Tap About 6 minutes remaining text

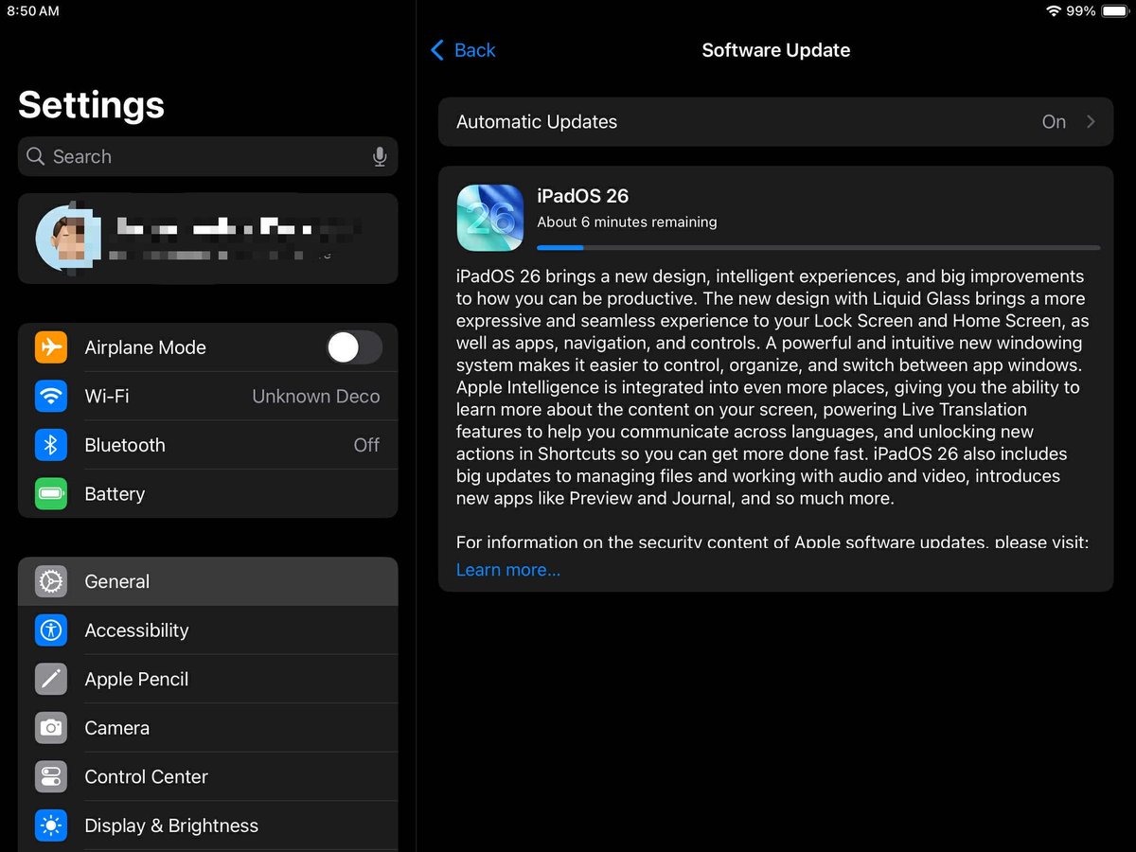pos(627,222)
